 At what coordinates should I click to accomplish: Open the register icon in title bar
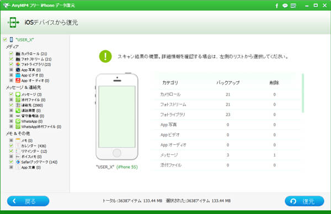293,6
